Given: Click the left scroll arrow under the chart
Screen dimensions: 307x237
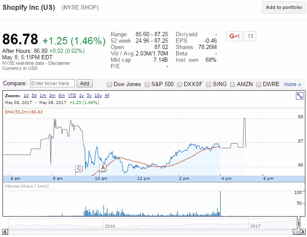Looking at the screenshot, I should click(x=5, y=232).
